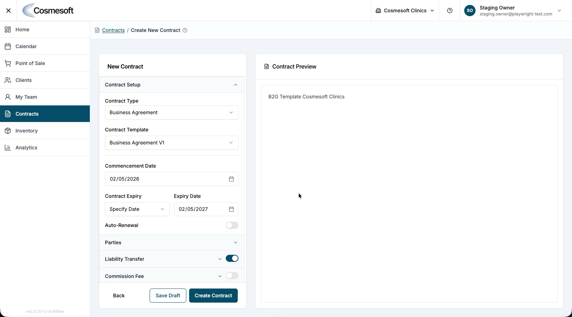Image resolution: width=572 pixels, height=317 pixels.
Task: Click the Expiry Date input field
Action: pos(206,209)
